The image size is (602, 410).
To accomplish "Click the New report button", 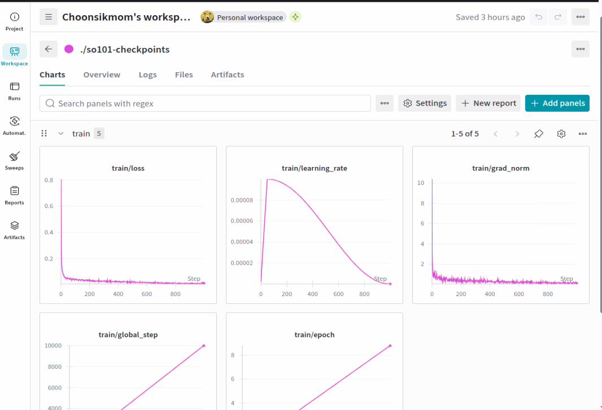I will (x=488, y=103).
